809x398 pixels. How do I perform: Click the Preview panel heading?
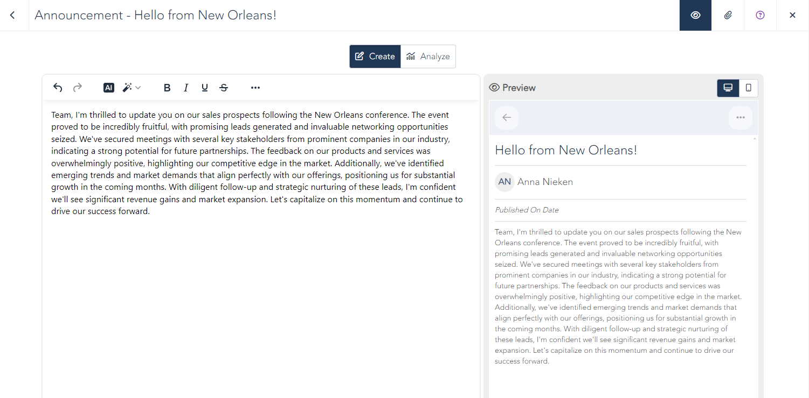coord(512,88)
